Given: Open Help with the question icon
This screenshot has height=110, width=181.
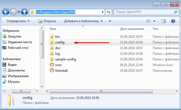Looking at the screenshot, I should coord(173,21).
